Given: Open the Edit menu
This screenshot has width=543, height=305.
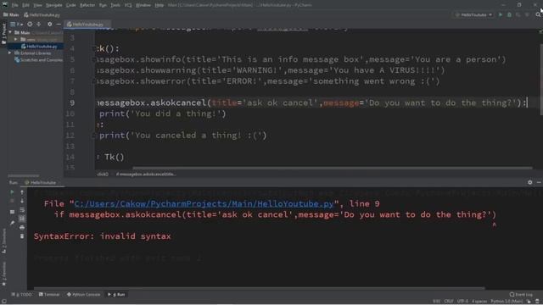Looking at the screenshot, I should (25, 5).
